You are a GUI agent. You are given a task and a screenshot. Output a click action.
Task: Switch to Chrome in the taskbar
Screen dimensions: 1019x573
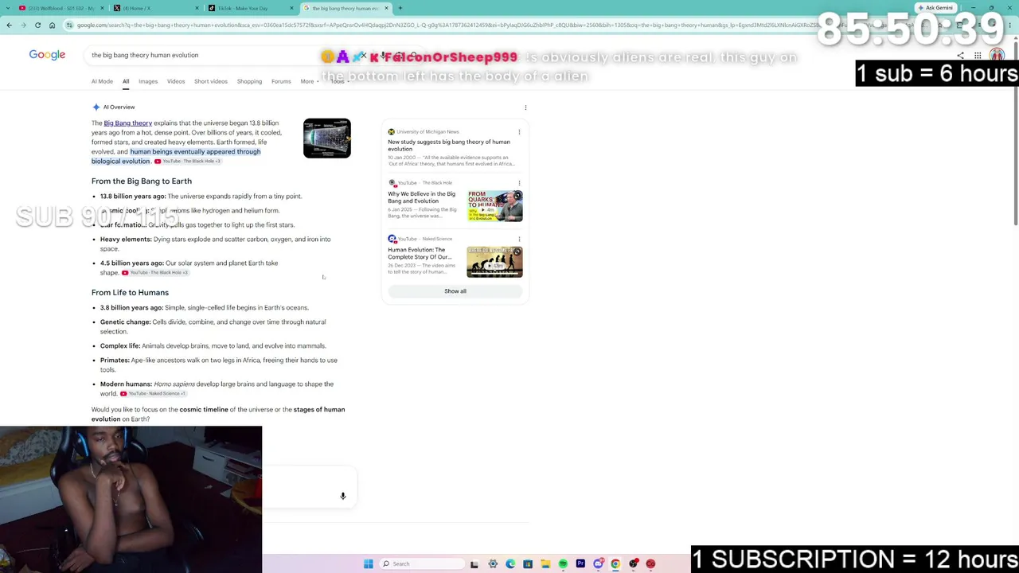pyautogui.click(x=615, y=564)
